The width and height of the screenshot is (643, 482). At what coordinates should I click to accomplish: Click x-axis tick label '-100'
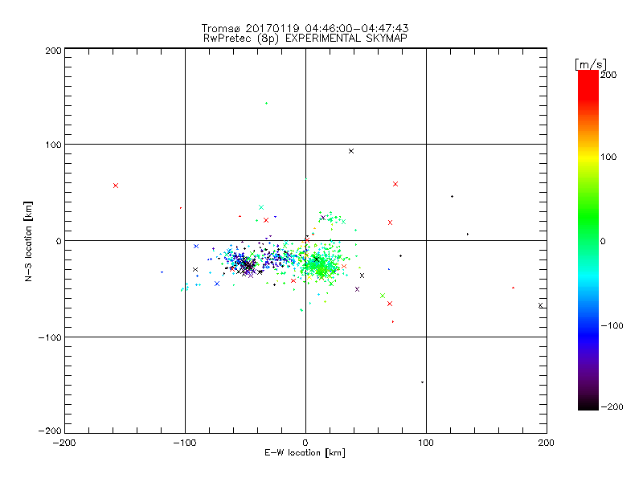click(x=185, y=443)
